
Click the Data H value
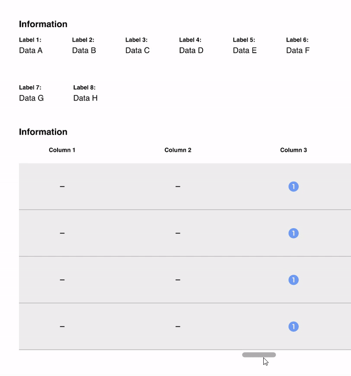click(86, 98)
